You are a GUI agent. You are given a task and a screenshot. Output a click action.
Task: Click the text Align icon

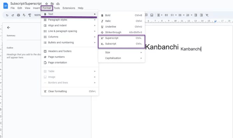point(158,15)
